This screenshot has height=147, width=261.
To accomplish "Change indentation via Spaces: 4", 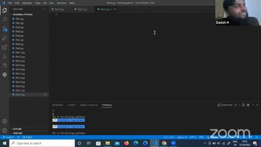I will [182, 137].
